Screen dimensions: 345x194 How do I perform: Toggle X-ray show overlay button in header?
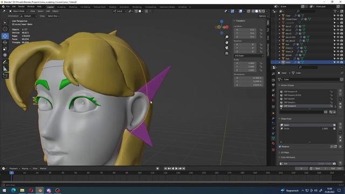coord(249,11)
